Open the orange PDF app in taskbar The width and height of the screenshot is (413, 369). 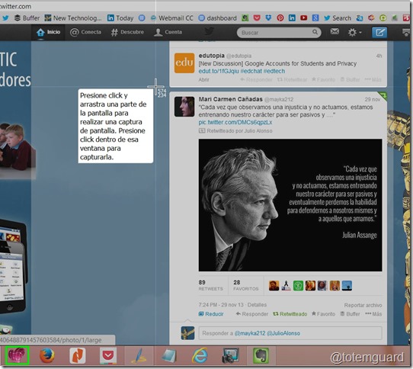[78, 356]
